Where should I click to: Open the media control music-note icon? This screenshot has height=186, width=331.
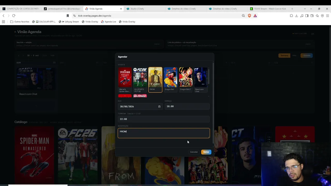pos(302,16)
